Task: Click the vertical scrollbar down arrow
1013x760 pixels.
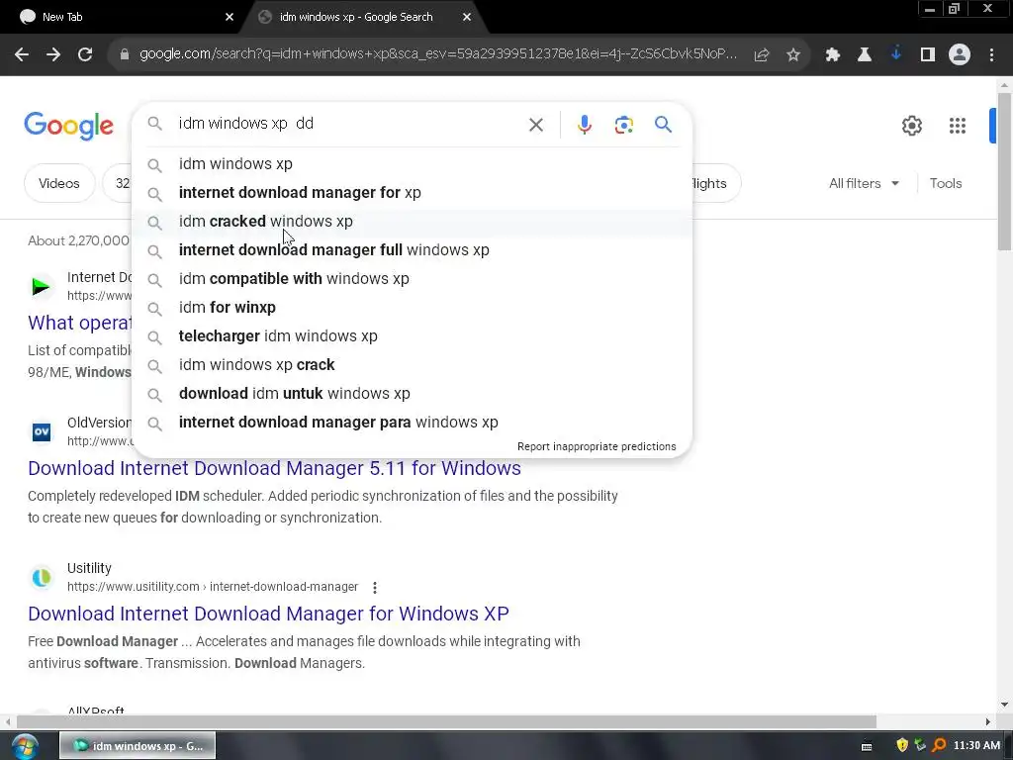Action: pos(1004,705)
